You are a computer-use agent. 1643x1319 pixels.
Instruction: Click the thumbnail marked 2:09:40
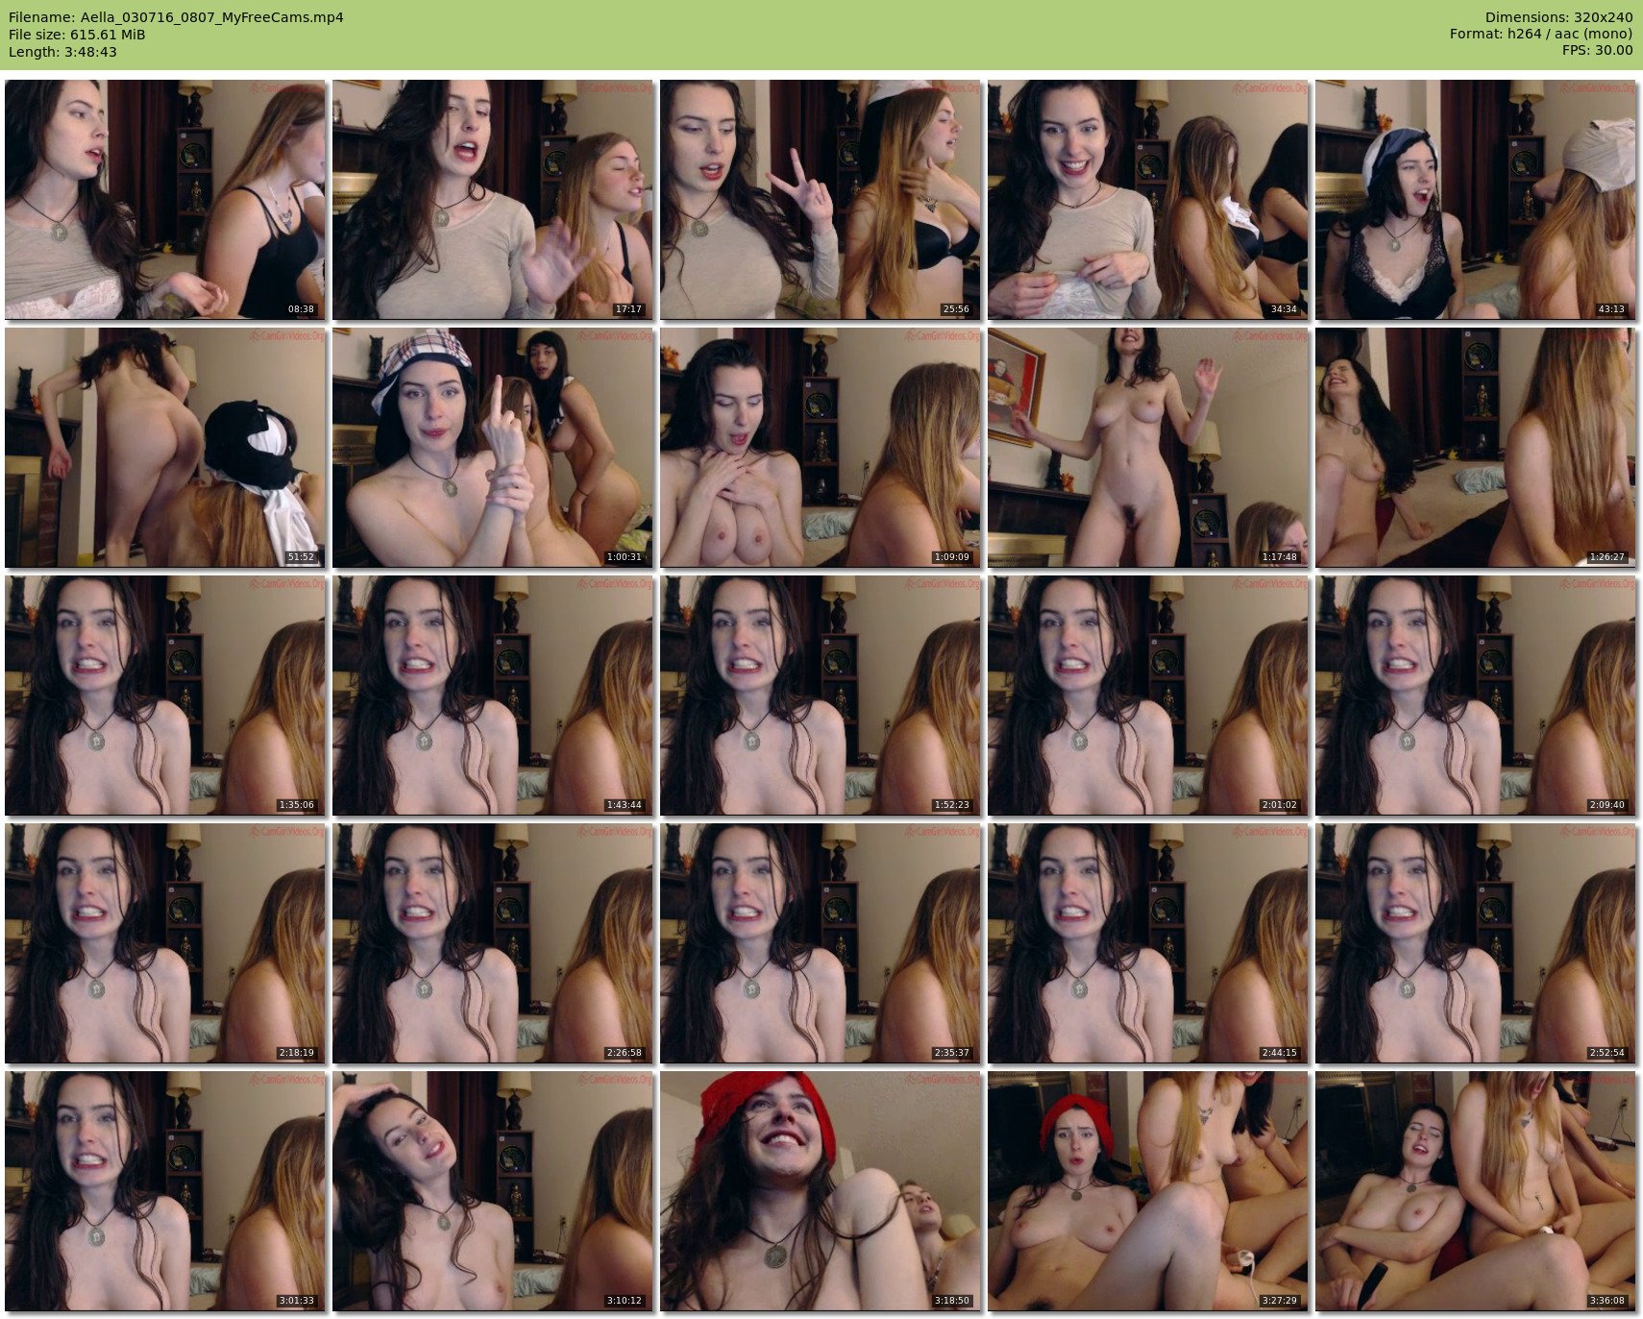(1476, 696)
